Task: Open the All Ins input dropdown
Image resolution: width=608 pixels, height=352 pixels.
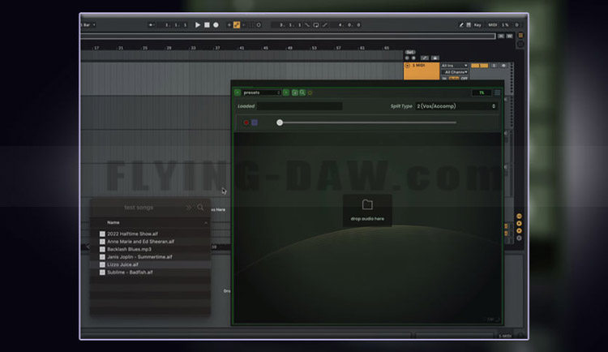Action: point(454,66)
